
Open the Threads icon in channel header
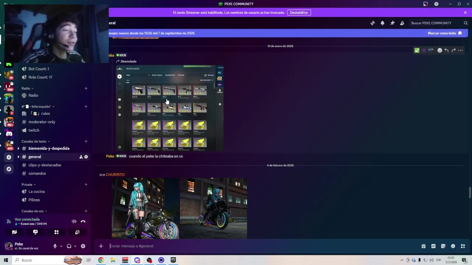[372, 23]
